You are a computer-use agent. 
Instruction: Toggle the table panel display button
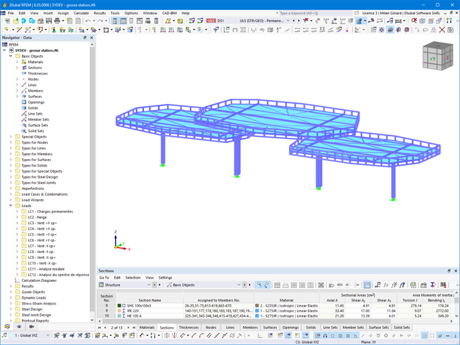pos(123,21)
